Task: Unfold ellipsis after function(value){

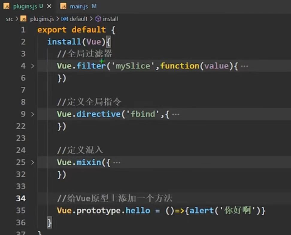Action: tap(244, 66)
